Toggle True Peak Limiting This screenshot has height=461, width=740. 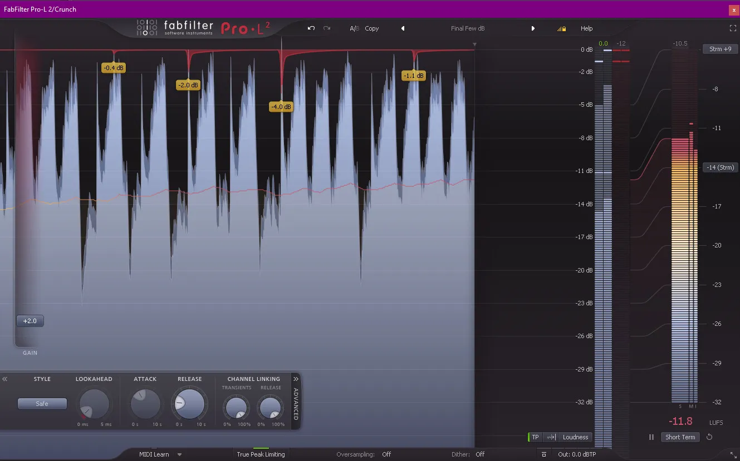(261, 454)
